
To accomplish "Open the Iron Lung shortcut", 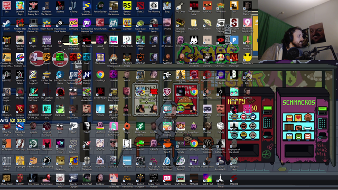I will [x=20, y=144].
